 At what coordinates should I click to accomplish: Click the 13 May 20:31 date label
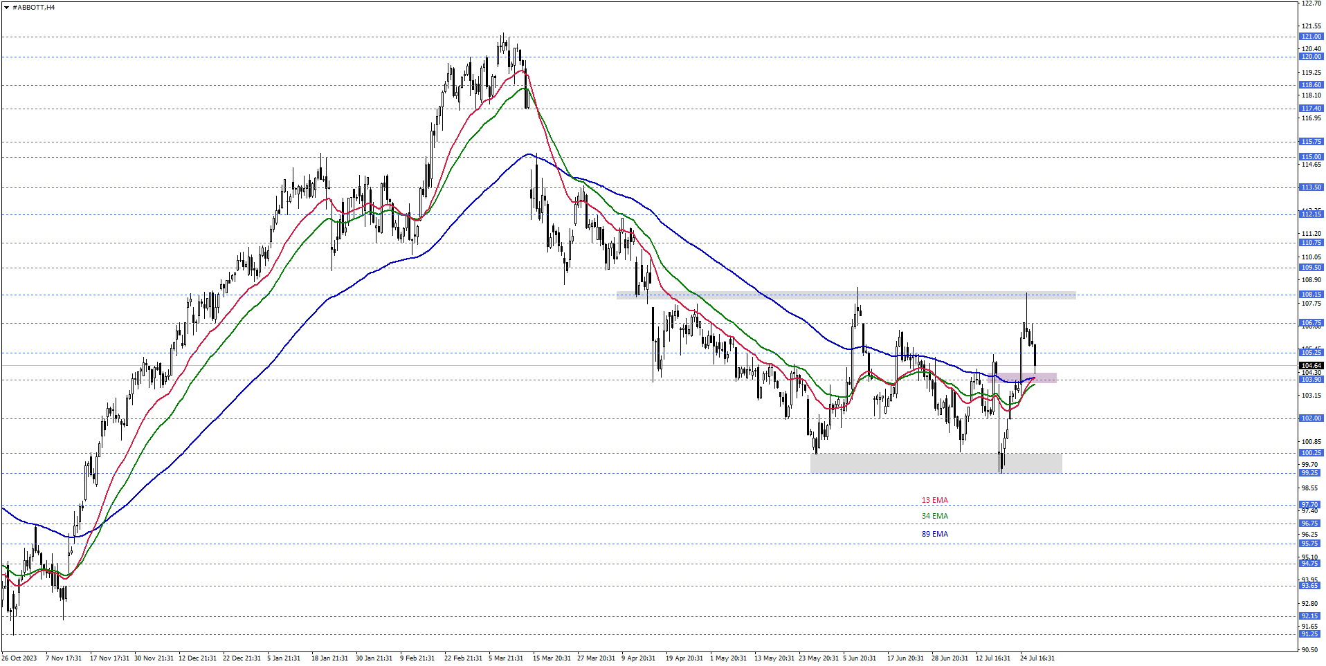click(x=774, y=658)
